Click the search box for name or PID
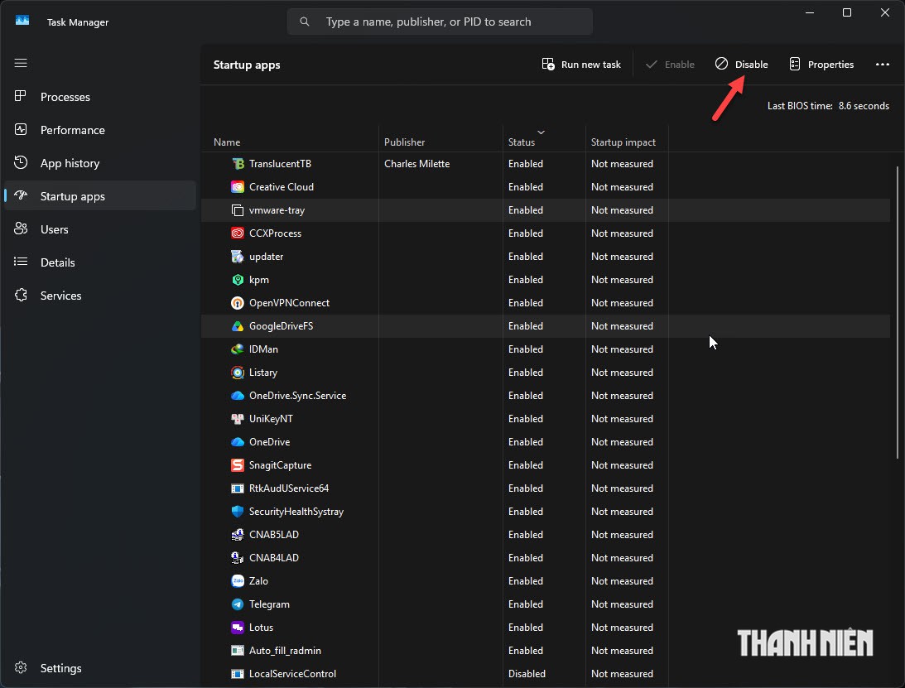 pyautogui.click(x=440, y=22)
